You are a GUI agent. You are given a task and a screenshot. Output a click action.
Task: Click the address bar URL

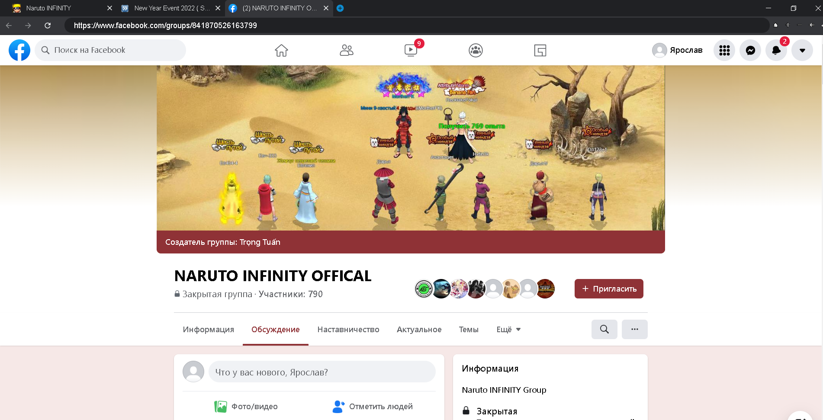click(165, 26)
